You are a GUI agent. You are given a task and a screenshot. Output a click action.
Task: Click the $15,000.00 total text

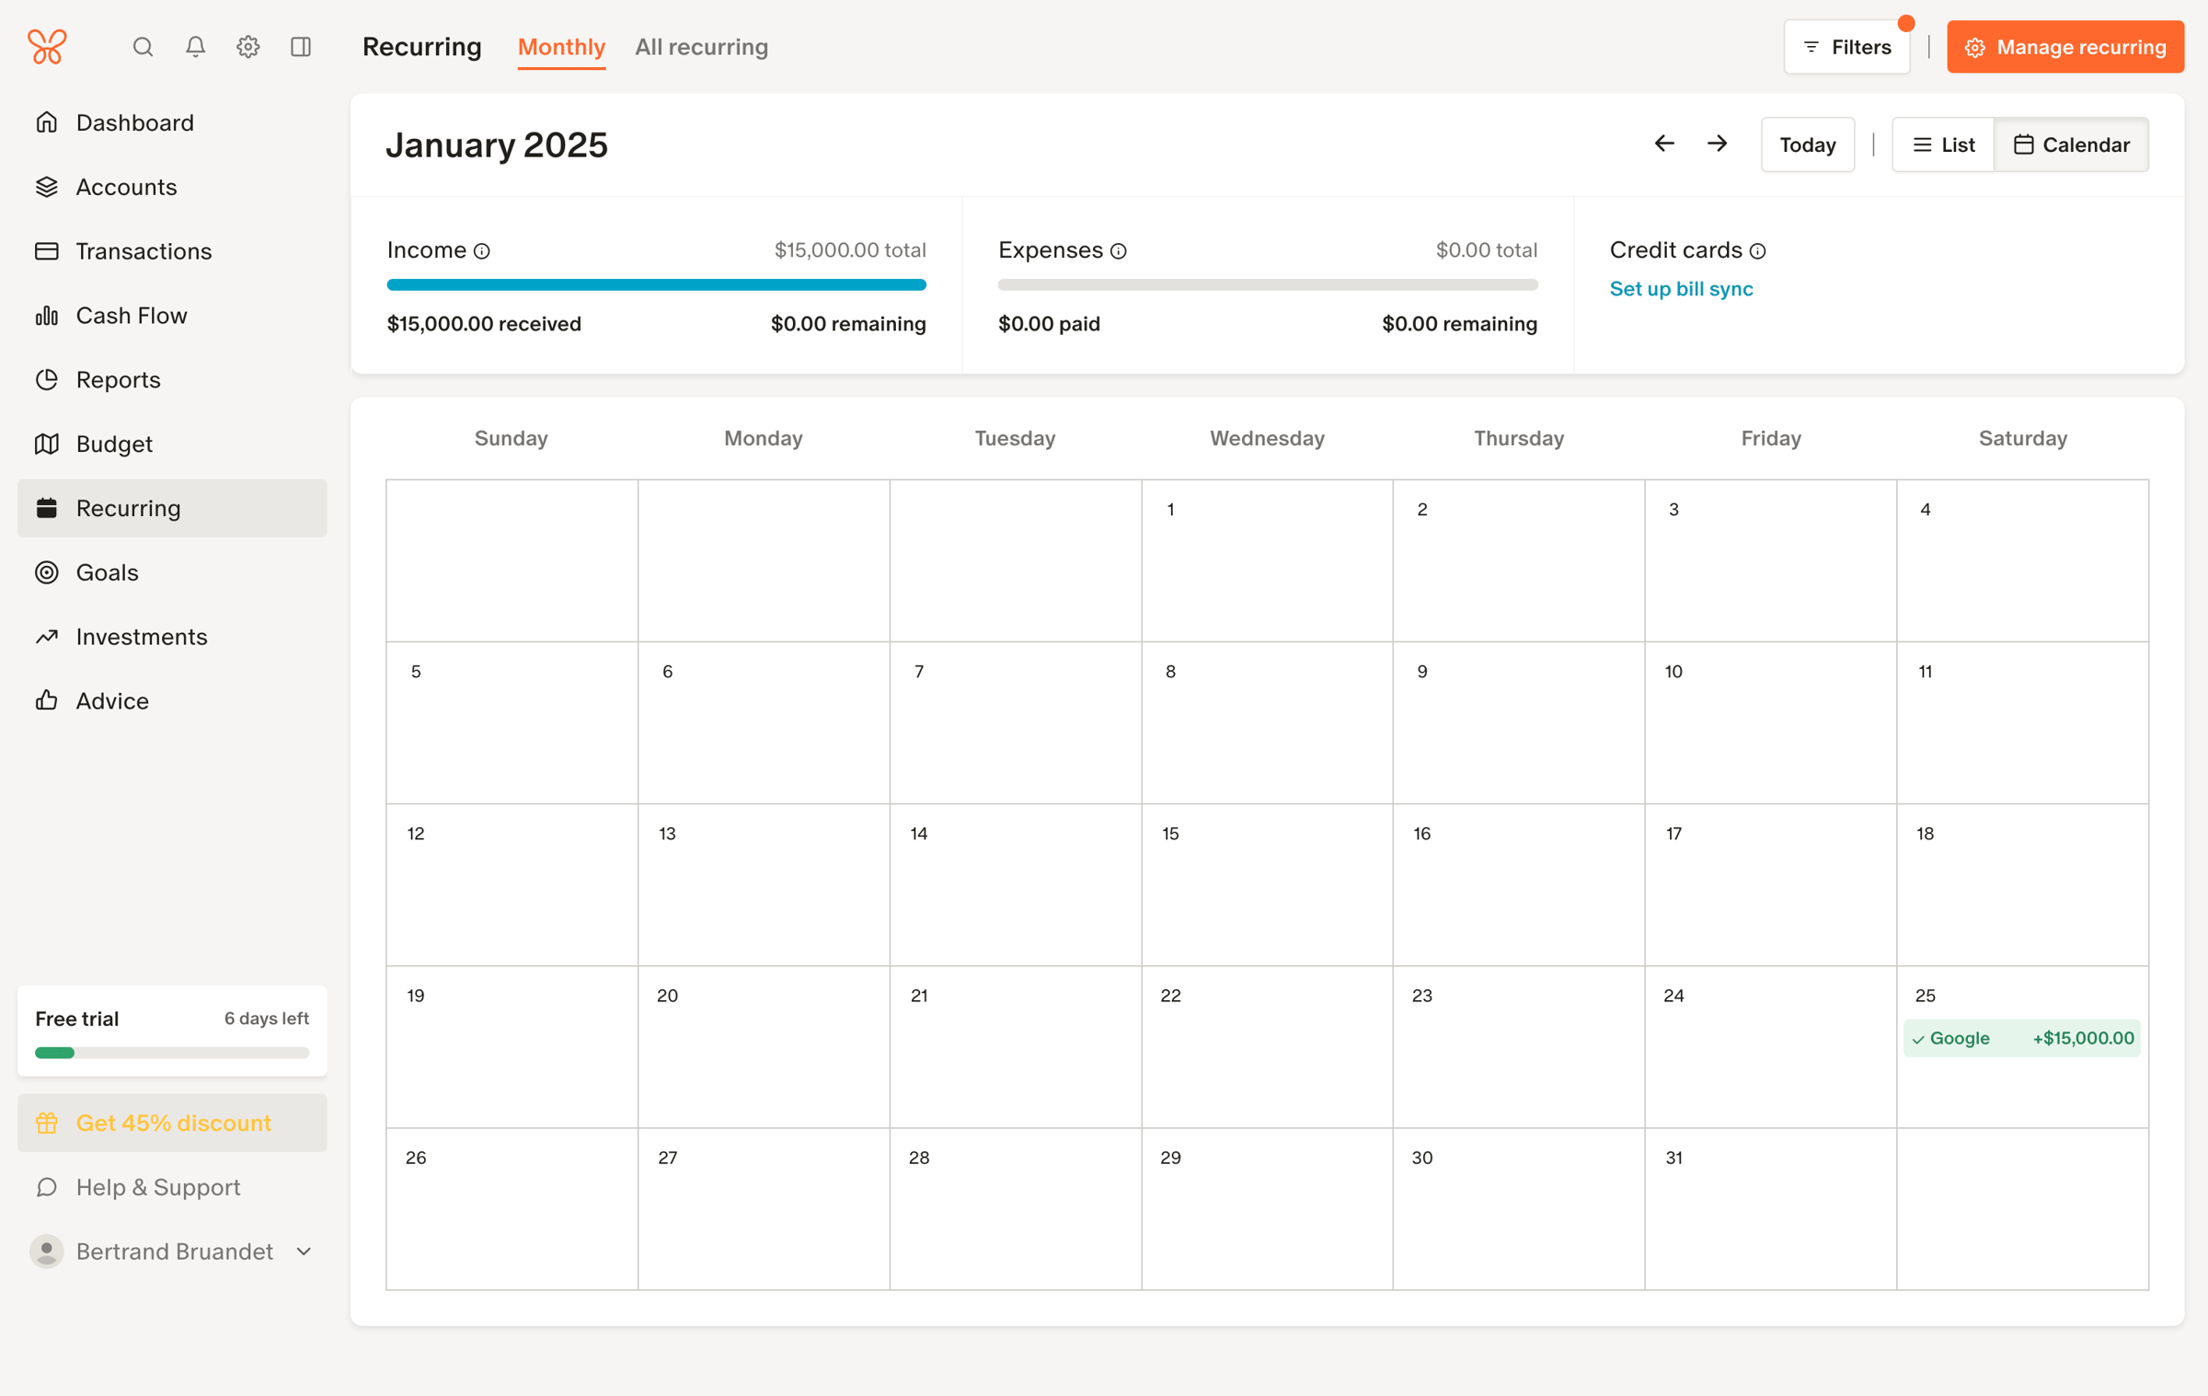[849, 250]
